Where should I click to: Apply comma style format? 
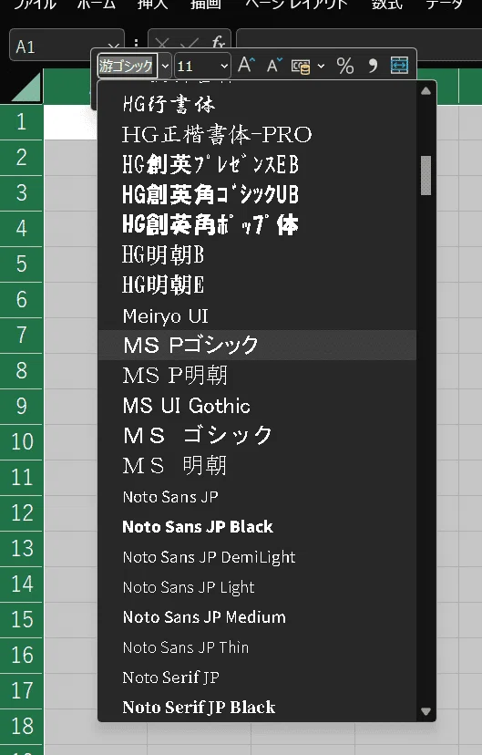coord(373,66)
